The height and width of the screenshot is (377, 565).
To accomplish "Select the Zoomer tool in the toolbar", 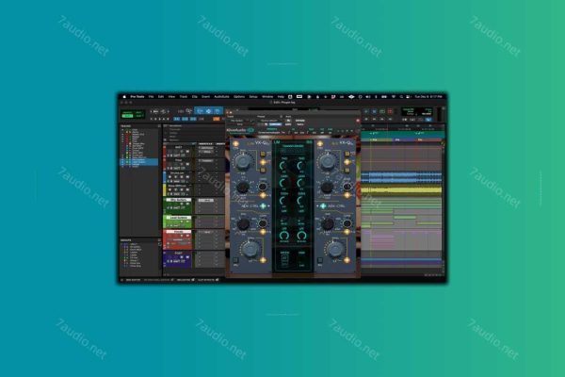I will (x=189, y=111).
